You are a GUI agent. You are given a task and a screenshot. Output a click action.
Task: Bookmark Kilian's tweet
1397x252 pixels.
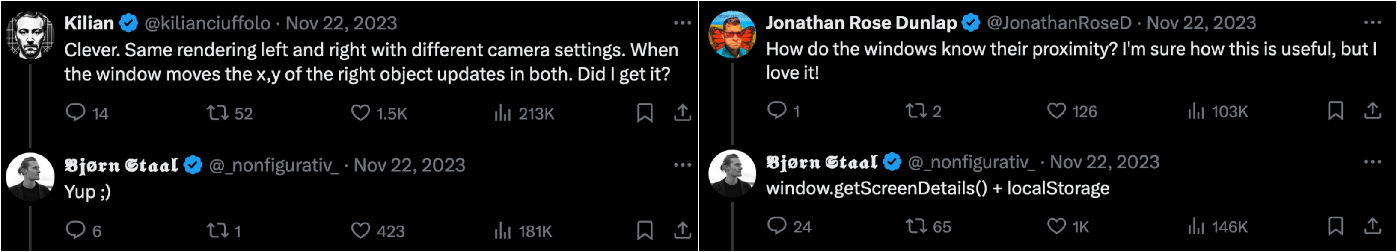click(644, 112)
